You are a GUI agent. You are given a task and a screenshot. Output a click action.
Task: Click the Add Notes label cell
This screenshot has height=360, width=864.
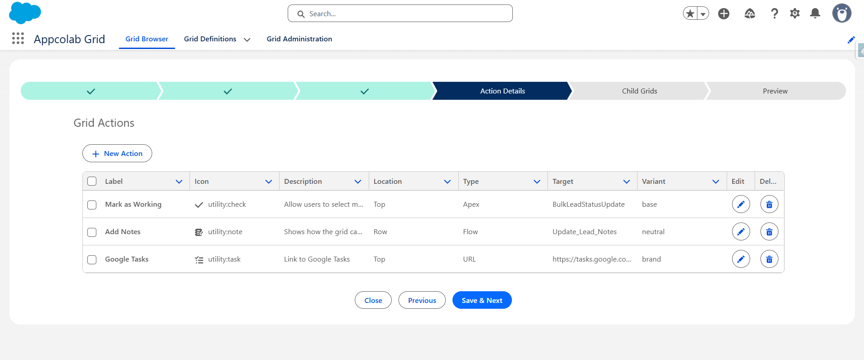click(123, 232)
